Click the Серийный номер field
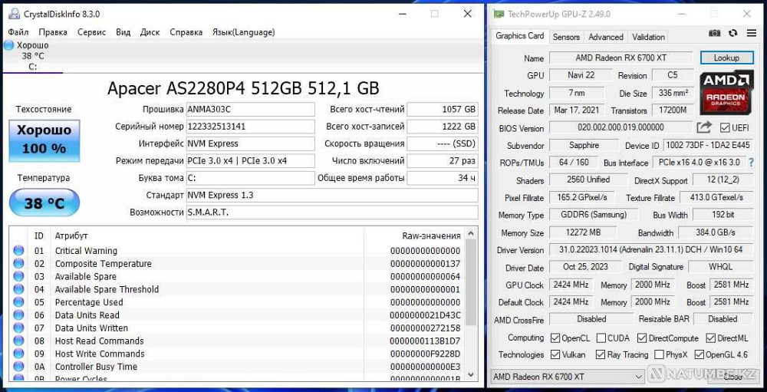The height and width of the screenshot is (392, 767). click(x=251, y=127)
